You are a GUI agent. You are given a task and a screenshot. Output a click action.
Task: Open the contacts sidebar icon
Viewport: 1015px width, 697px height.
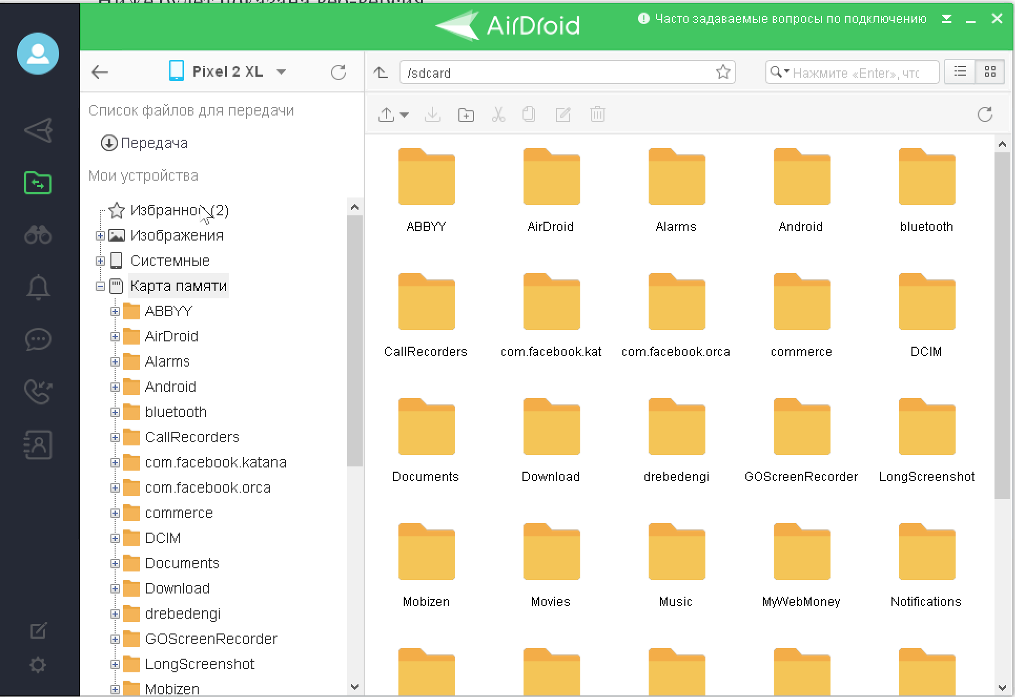pos(38,445)
